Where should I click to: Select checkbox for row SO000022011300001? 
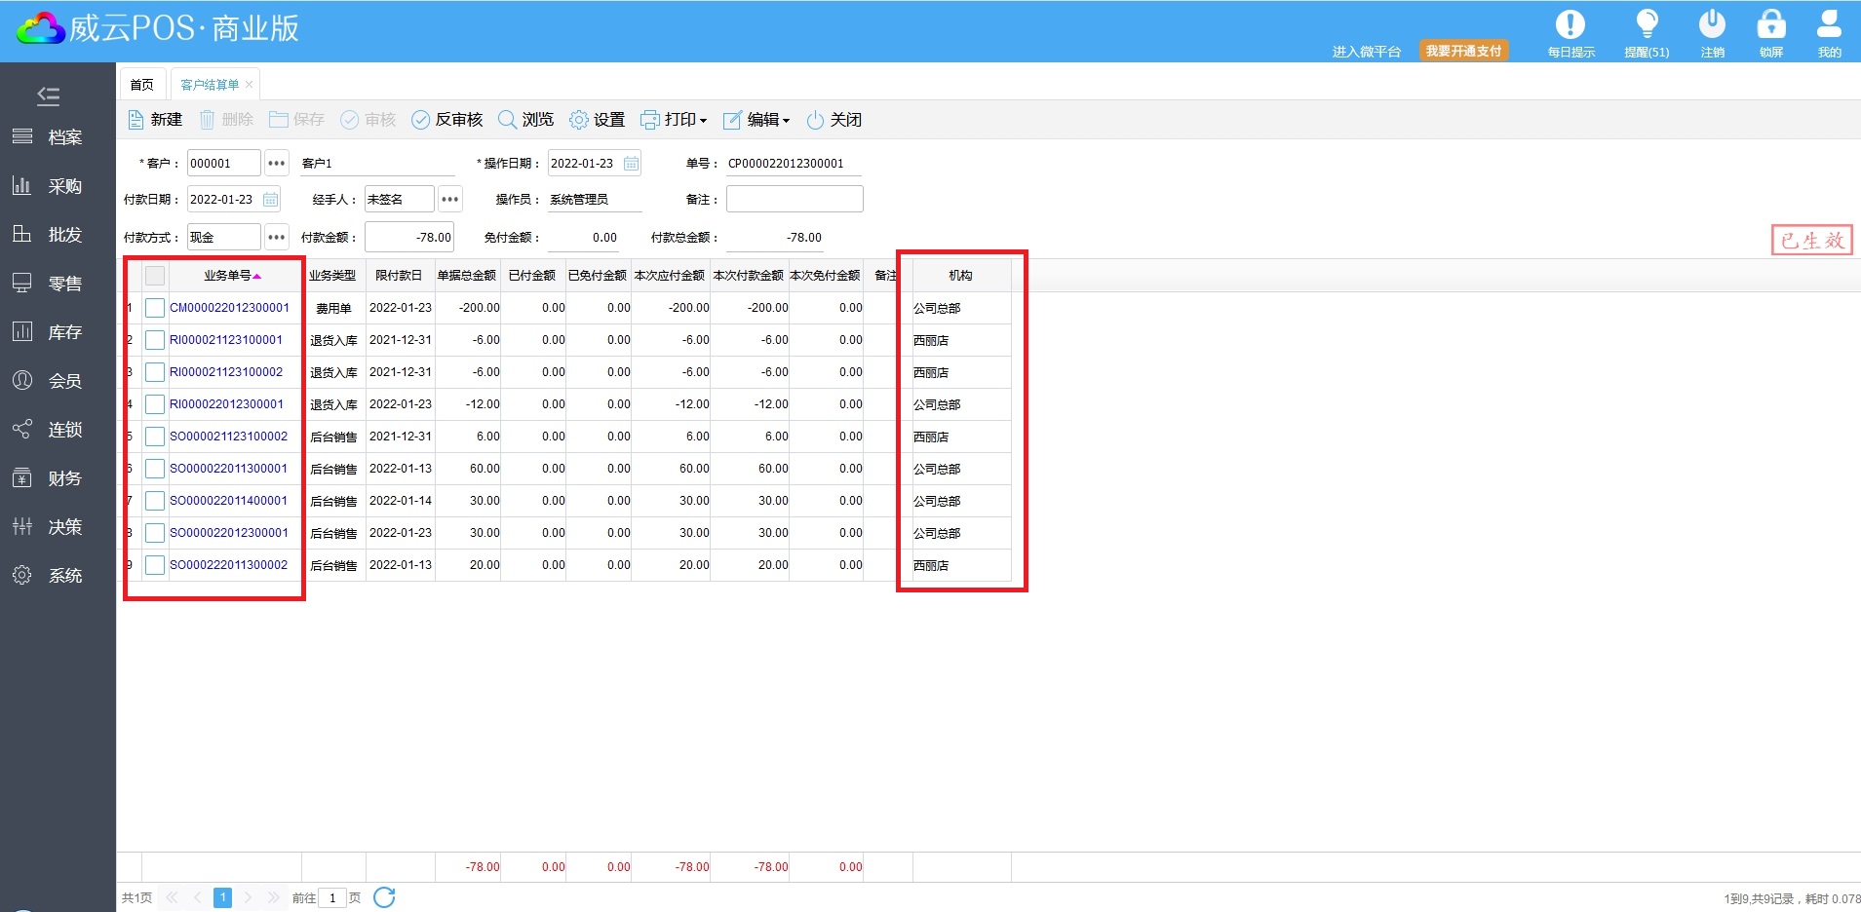pos(155,469)
